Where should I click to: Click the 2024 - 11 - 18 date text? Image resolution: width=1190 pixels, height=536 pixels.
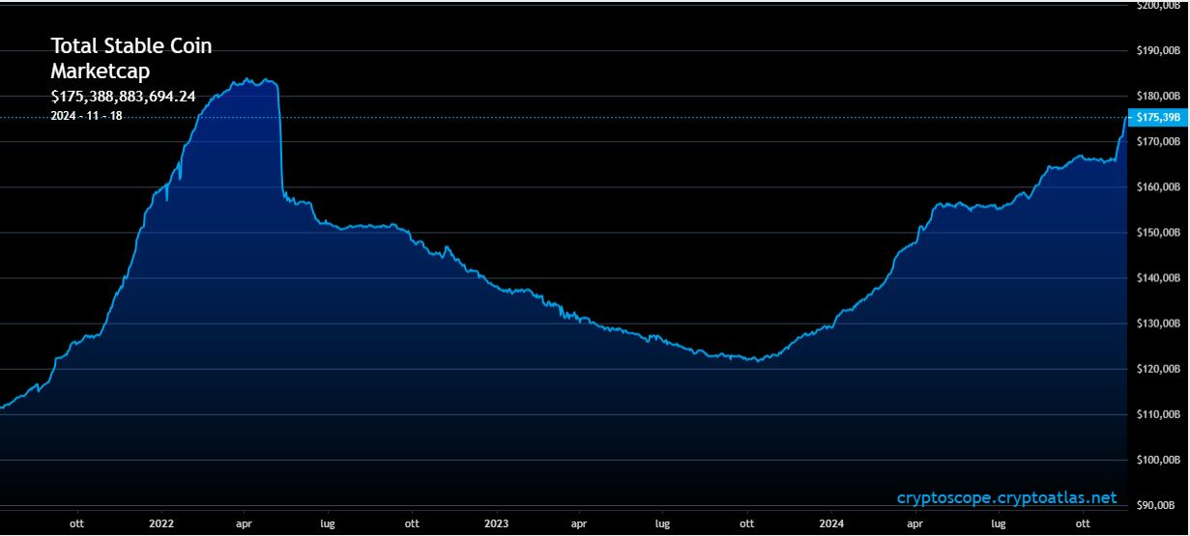(x=86, y=115)
